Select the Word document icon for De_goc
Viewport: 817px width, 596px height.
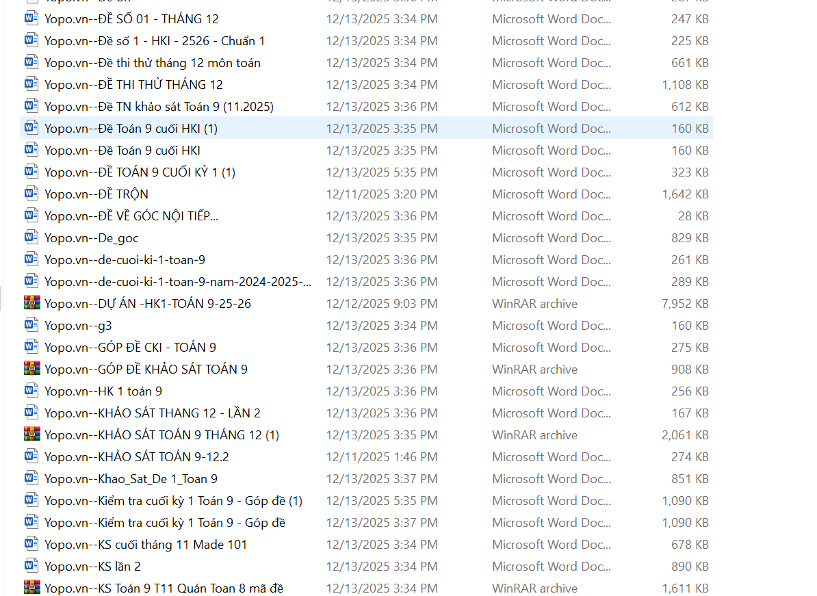(x=31, y=237)
